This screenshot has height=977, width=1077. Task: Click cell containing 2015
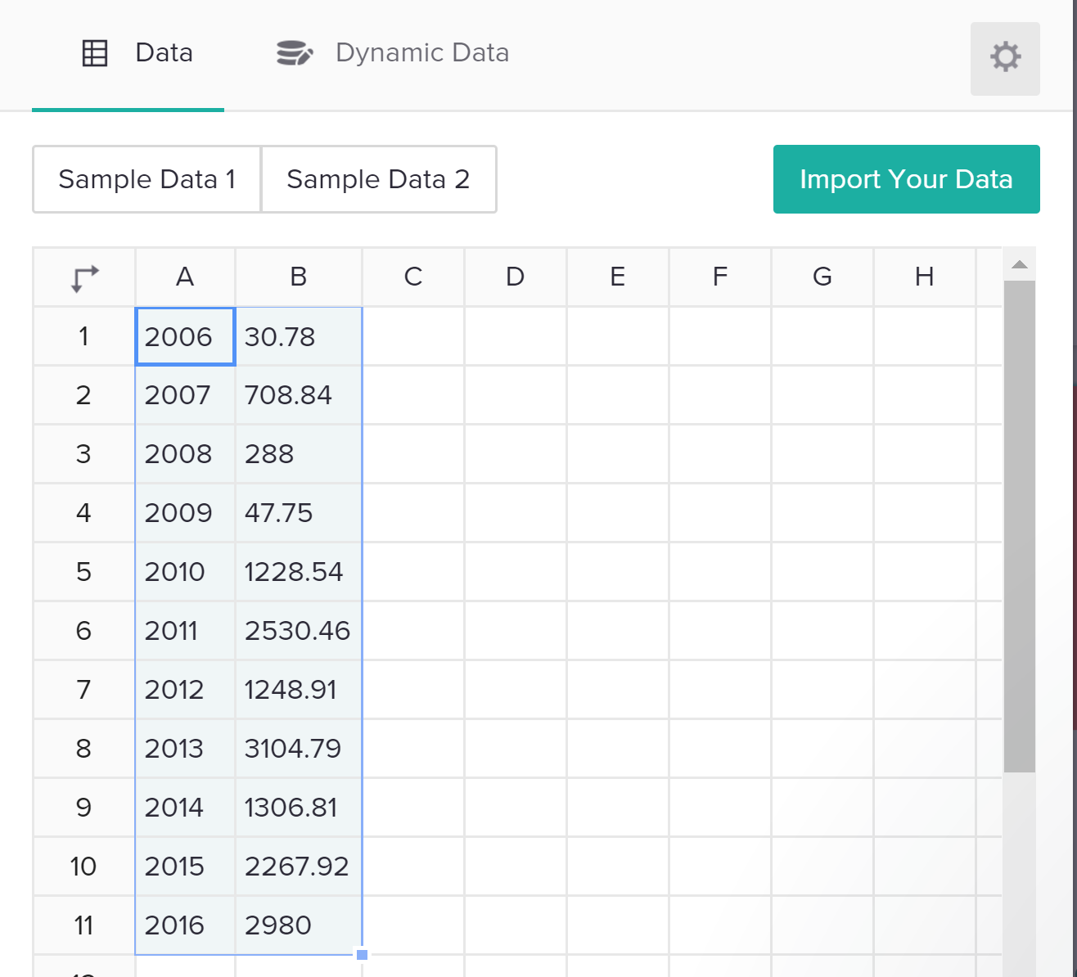[185, 867]
